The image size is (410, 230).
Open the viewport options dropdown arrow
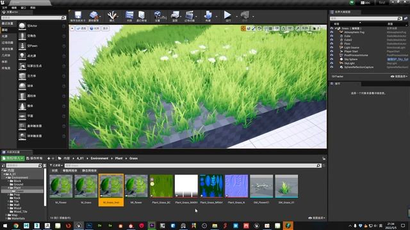pos(72,28)
